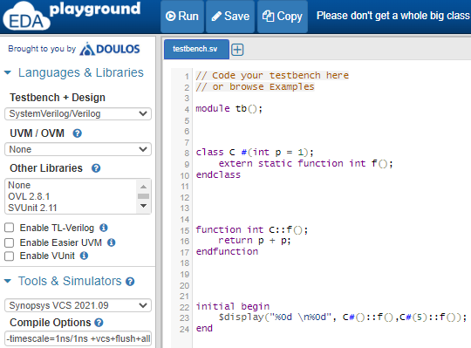The height and width of the screenshot is (348, 471).
Task: Show Enable TL-Verilog info icon
Action: pyautogui.click(x=104, y=228)
